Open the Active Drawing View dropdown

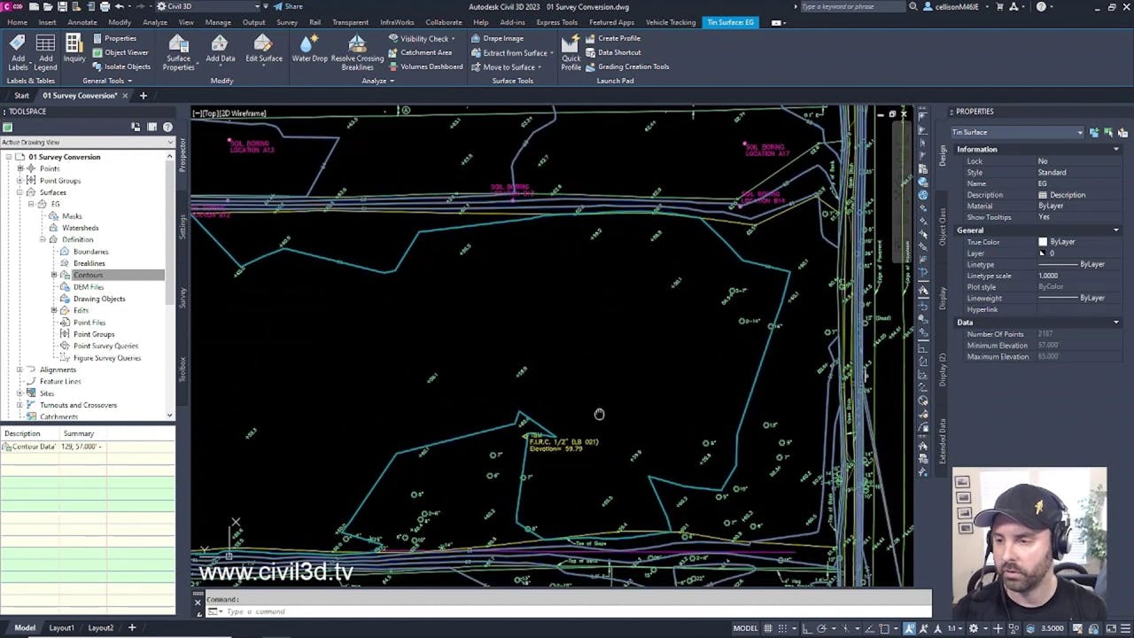tap(169, 142)
